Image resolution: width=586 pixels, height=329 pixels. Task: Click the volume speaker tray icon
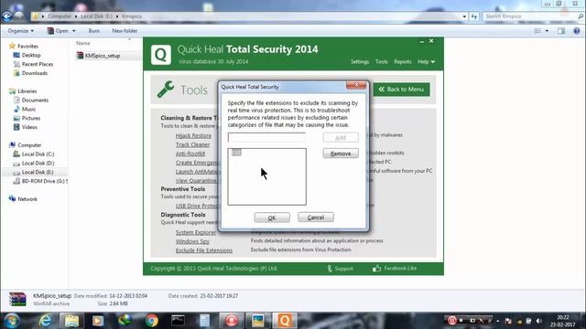click(x=539, y=321)
